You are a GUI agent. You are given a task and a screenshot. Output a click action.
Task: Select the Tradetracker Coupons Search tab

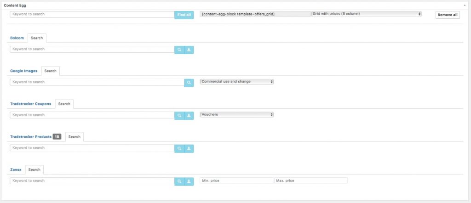pos(64,104)
